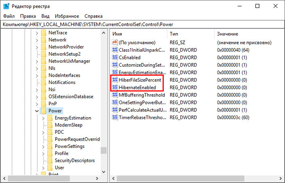The width and height of the screenshot is (285, 183).
Task: Collapse the Power key
Action: 37,111
